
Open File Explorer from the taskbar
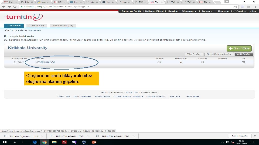click(54, 142)
